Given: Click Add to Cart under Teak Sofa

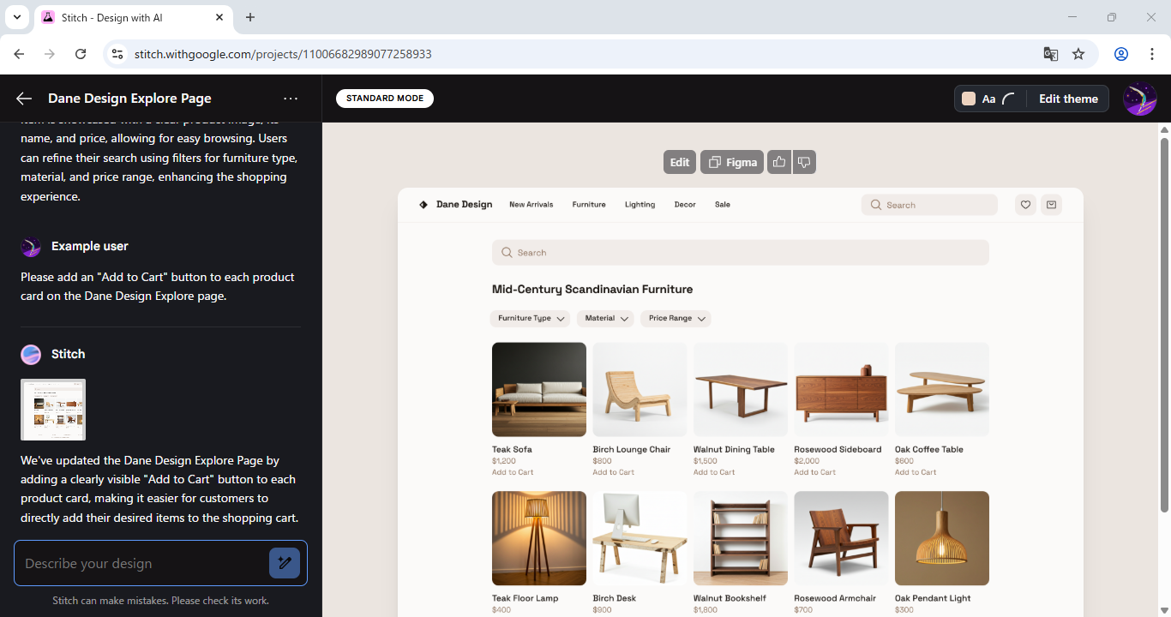Looking at the screenshot, I should (513, 472).
